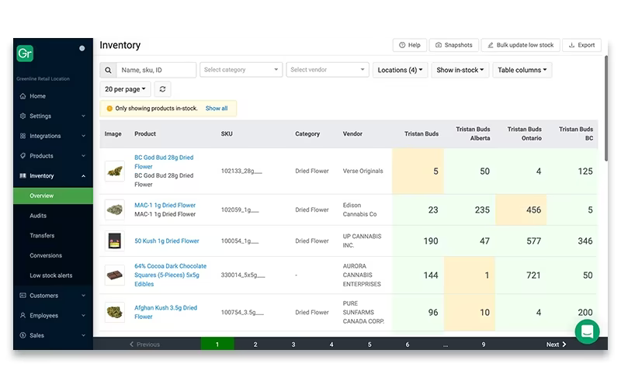Expand the Customers menu chevron
Image resolution: width=621 pixels, height=388 pixels.
pyautogui.click(x=83, y=296)
